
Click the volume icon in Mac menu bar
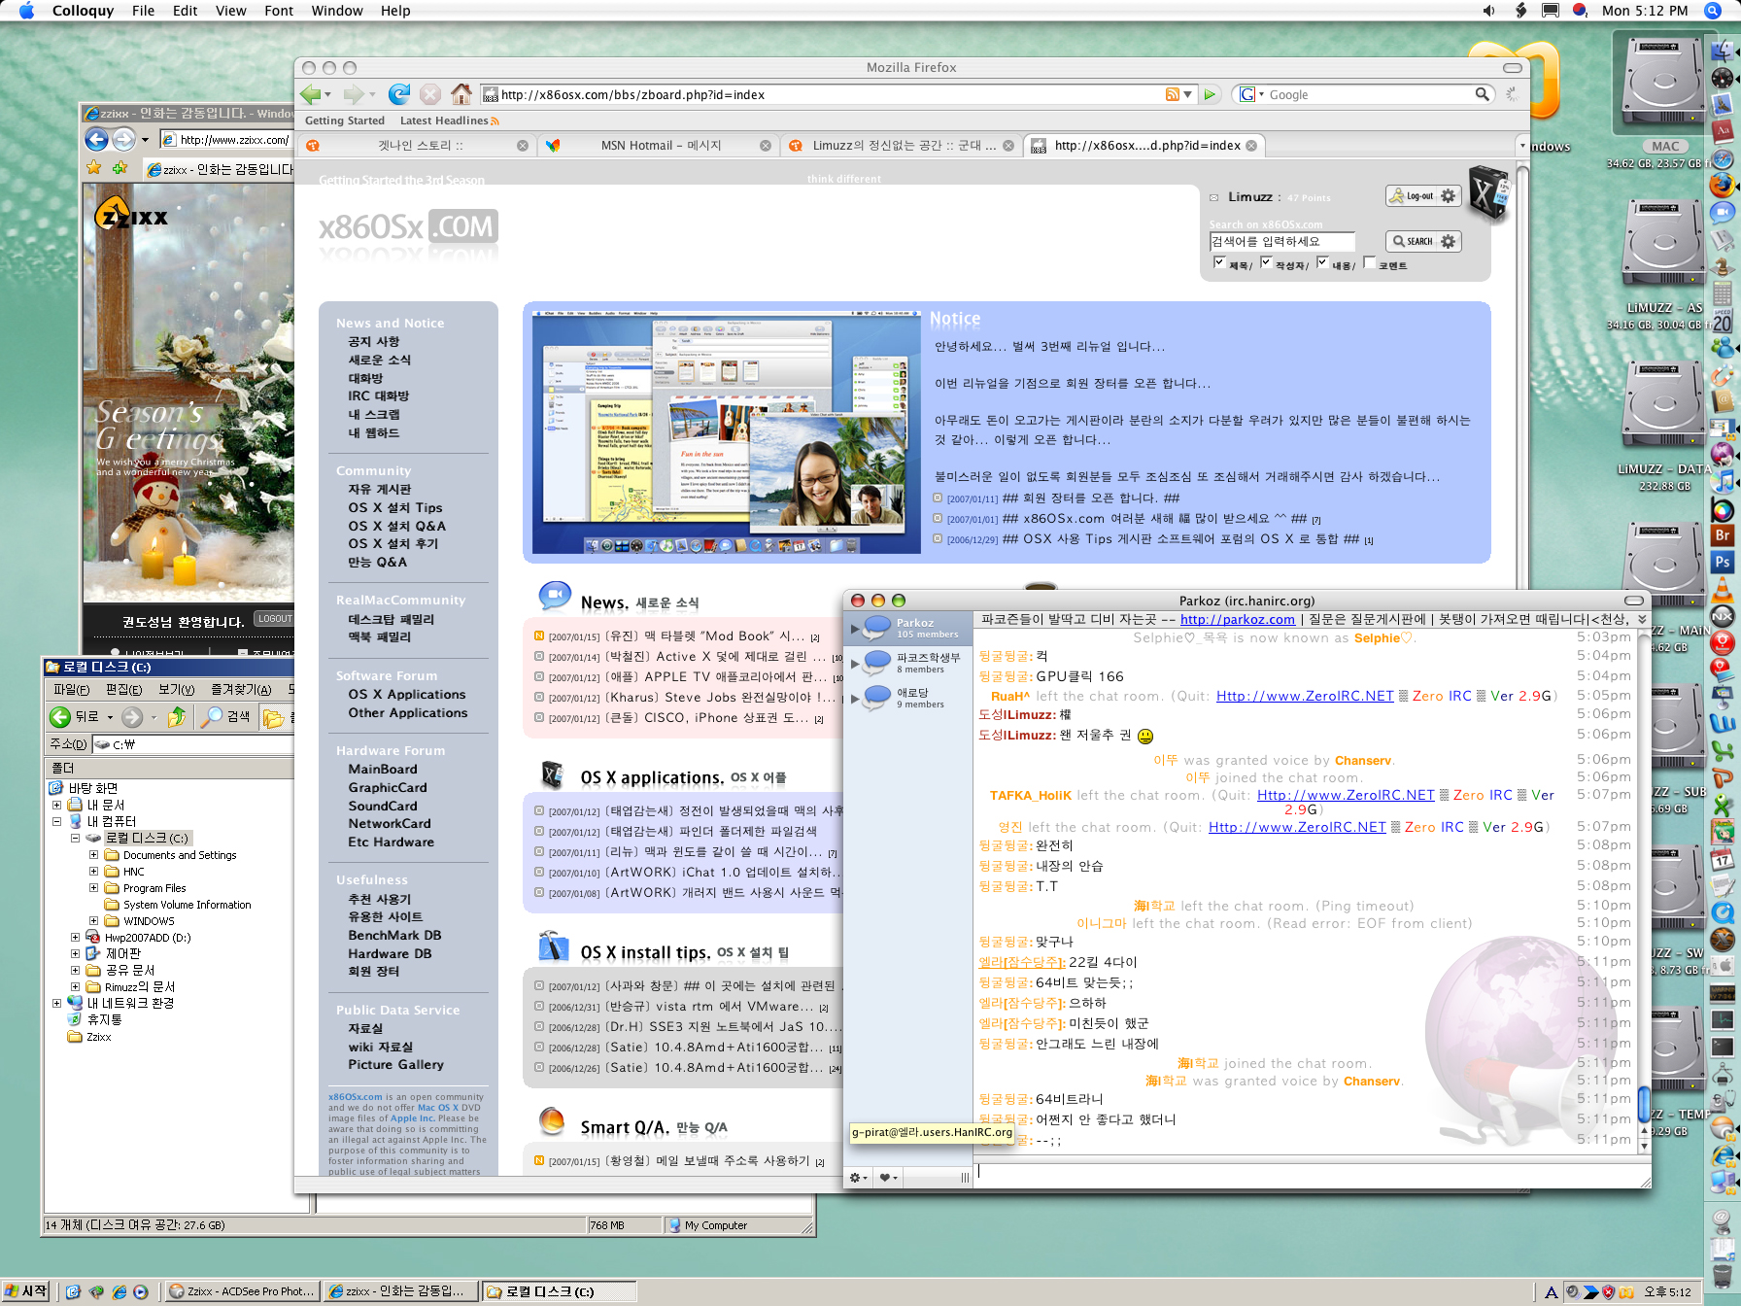[x=1488, y=11]
